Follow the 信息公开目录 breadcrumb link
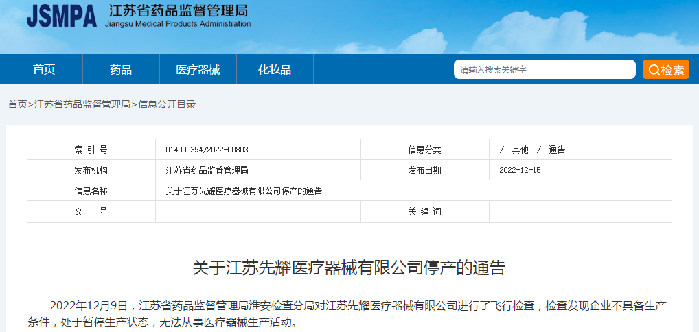 coord(167,105)
